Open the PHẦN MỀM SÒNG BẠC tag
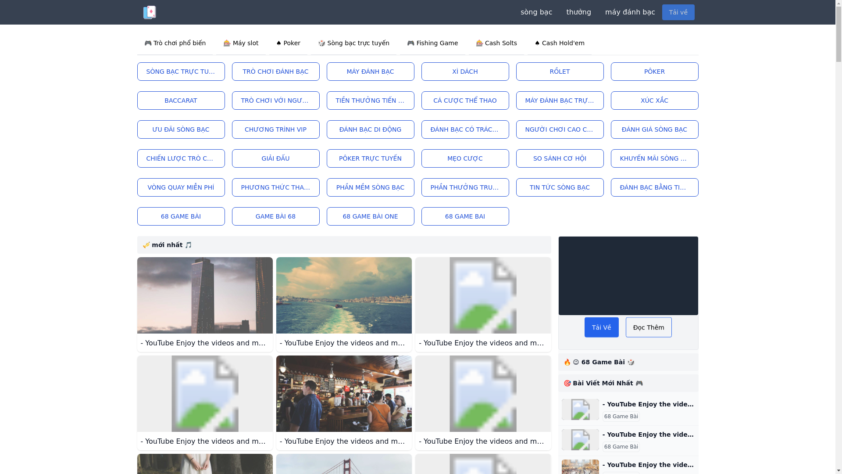 [370, 187]
